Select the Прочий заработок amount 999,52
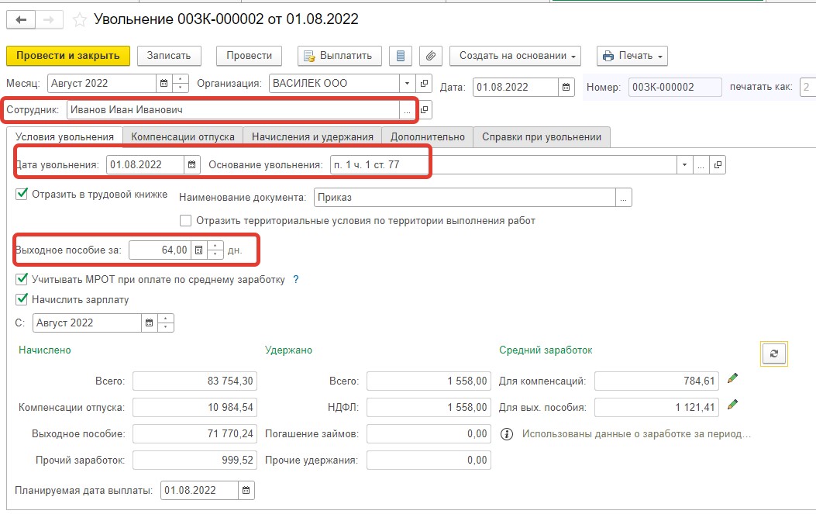Image resolution: width=816 pixels, height=514 pixels. 195,461
